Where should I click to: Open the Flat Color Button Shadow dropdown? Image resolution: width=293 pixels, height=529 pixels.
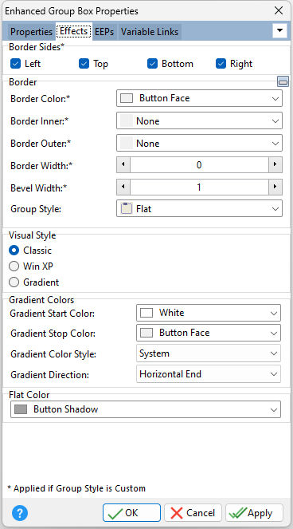(x=146, y=409)
